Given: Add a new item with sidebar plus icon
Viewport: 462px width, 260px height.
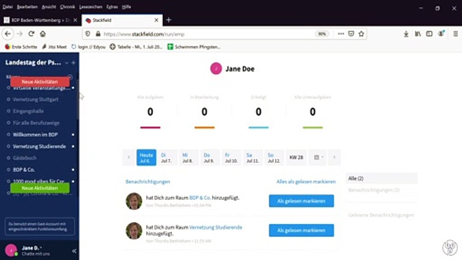Looking at the screenshot, I should coord(73,63).
